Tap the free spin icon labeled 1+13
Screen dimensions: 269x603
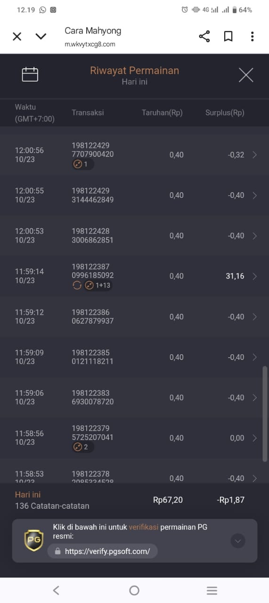(x=98, y=285)
